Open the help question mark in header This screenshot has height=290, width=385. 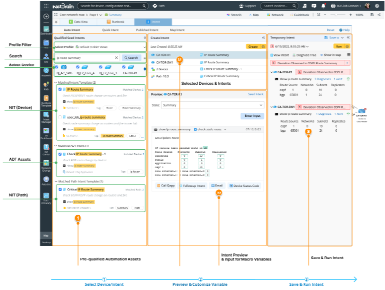(x=377, y=6)
